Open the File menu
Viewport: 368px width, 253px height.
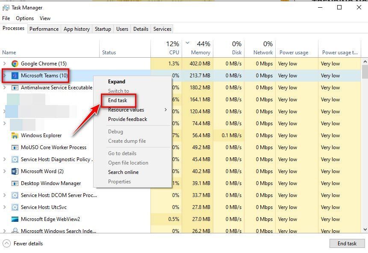click(x=6, y=18)
